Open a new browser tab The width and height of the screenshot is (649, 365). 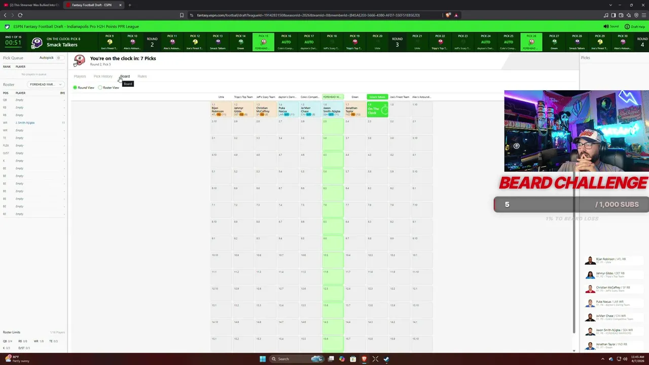pos(129,5)
